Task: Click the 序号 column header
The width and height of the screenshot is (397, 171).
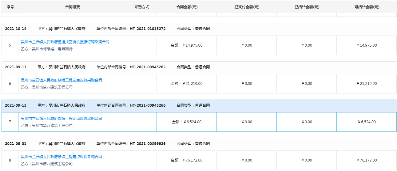Action: click(x=10, y=7)
